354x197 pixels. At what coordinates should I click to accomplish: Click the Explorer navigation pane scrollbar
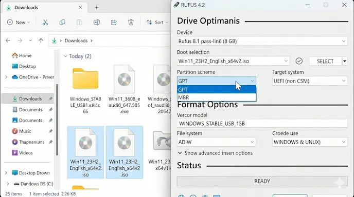coord(57,120)
